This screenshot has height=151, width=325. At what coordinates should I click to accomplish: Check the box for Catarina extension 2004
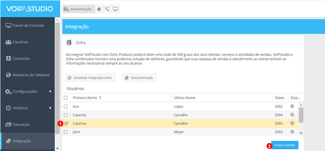pos(66,115)
